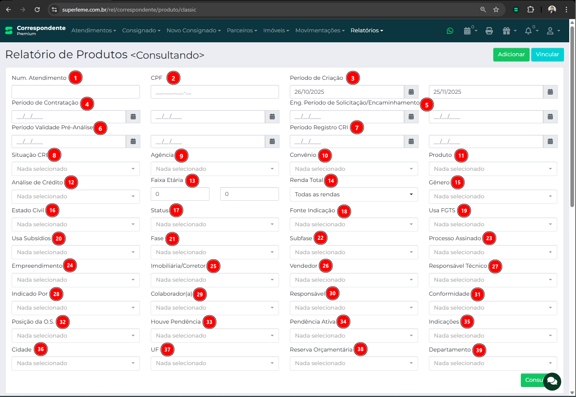Click the Vincular button

click(547, 55)
